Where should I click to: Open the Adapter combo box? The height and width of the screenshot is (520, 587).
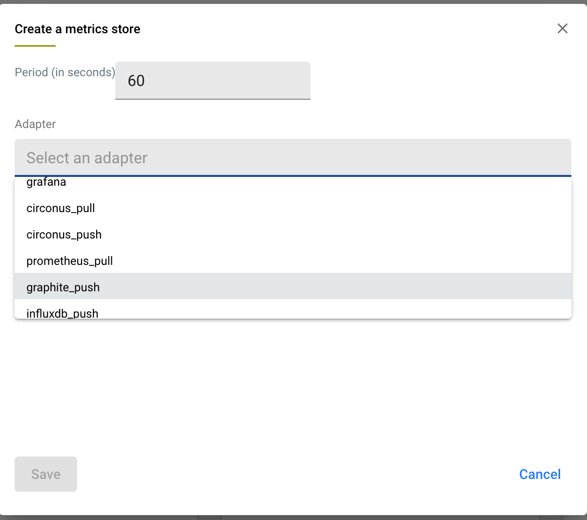[293, 158]
